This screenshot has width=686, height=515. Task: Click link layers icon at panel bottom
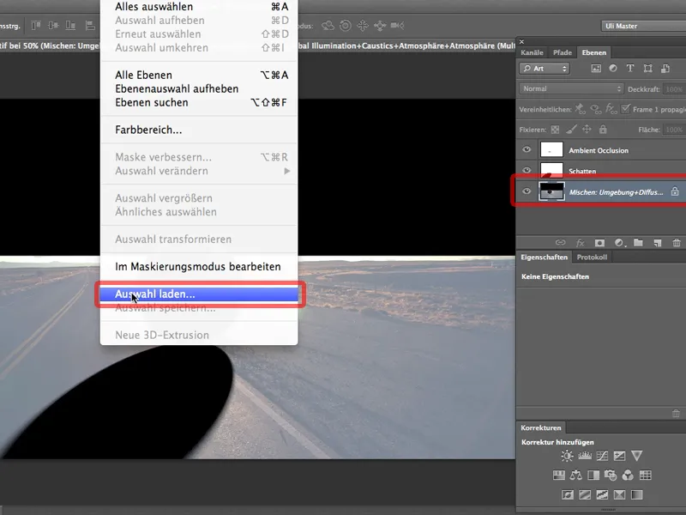(x=561, y=243)
